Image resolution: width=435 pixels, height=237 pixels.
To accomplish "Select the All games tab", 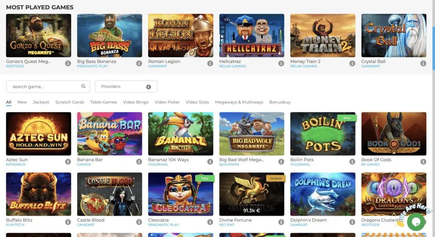I will 8,102.
